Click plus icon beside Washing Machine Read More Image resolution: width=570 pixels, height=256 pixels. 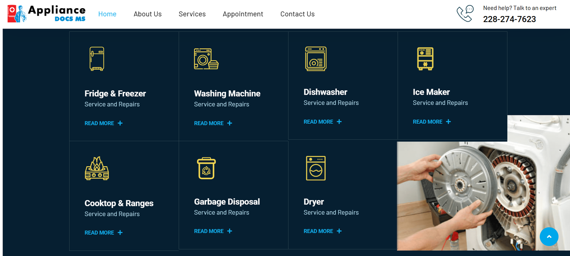point(230,123)
